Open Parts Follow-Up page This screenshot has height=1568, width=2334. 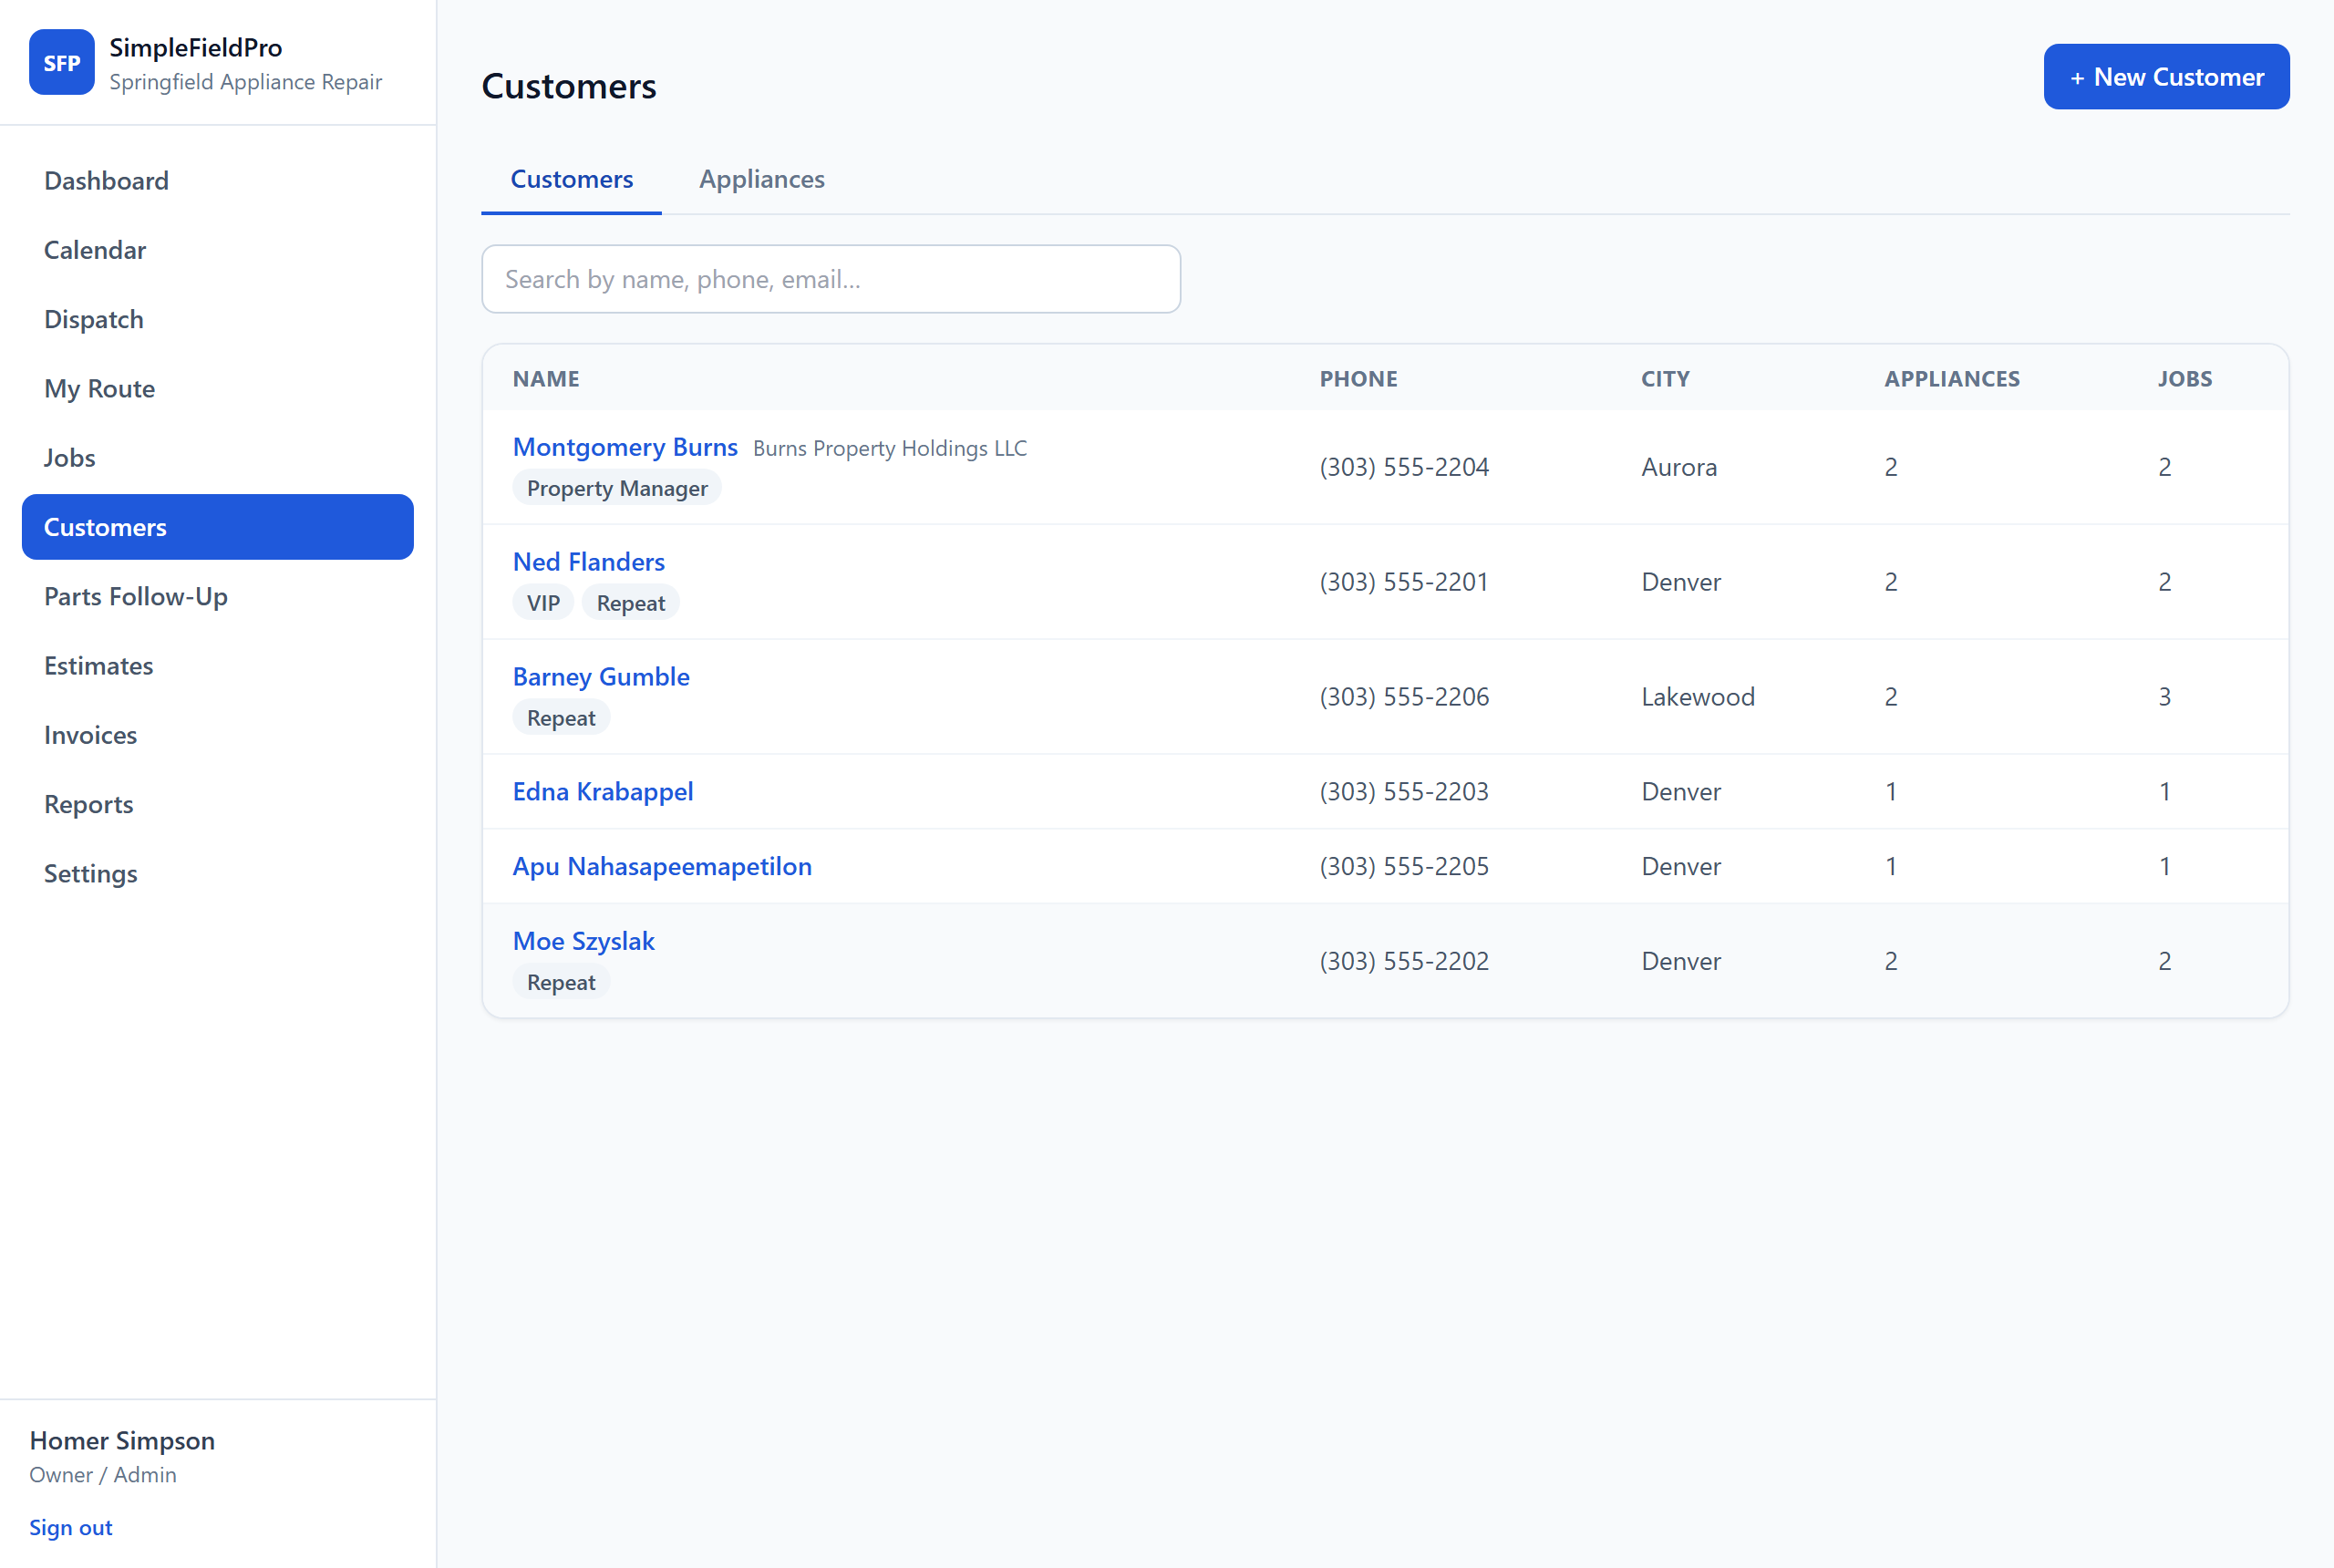click(x=217, y=596)
